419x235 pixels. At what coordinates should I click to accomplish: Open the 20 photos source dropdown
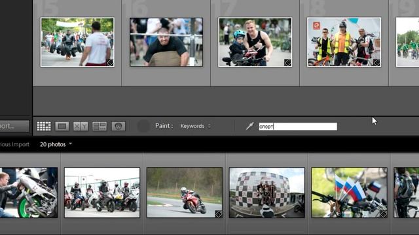(56, 144)
